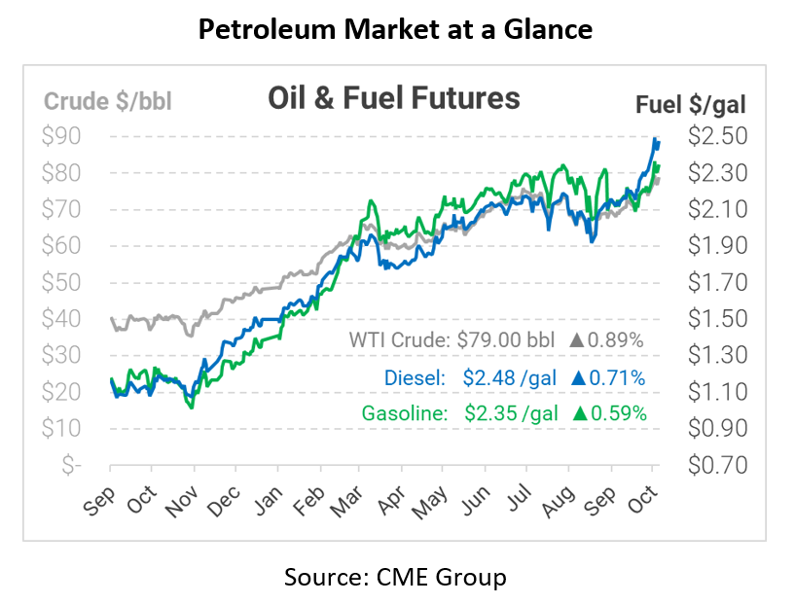The width and height of the screenshot is (795, 604).
Task: Click the blue Diesel up-arrow triangle
Action: (x=577, y=377)
